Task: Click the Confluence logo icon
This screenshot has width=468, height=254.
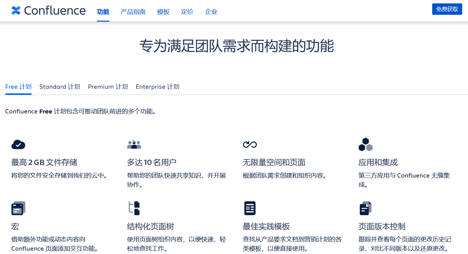Action: [x=16, y=10]
